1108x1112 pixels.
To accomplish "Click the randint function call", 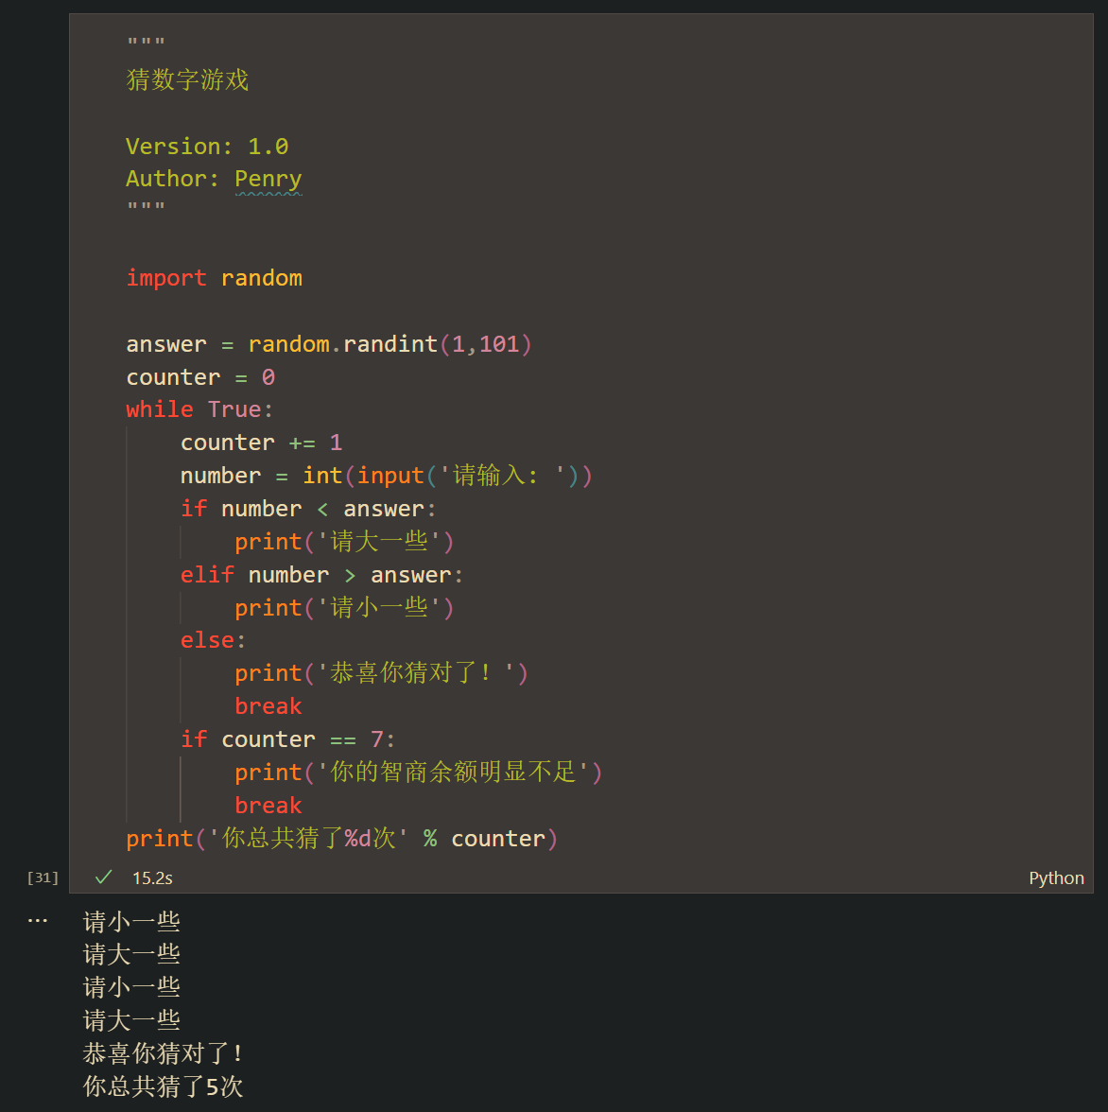I will tap(390, 343).
